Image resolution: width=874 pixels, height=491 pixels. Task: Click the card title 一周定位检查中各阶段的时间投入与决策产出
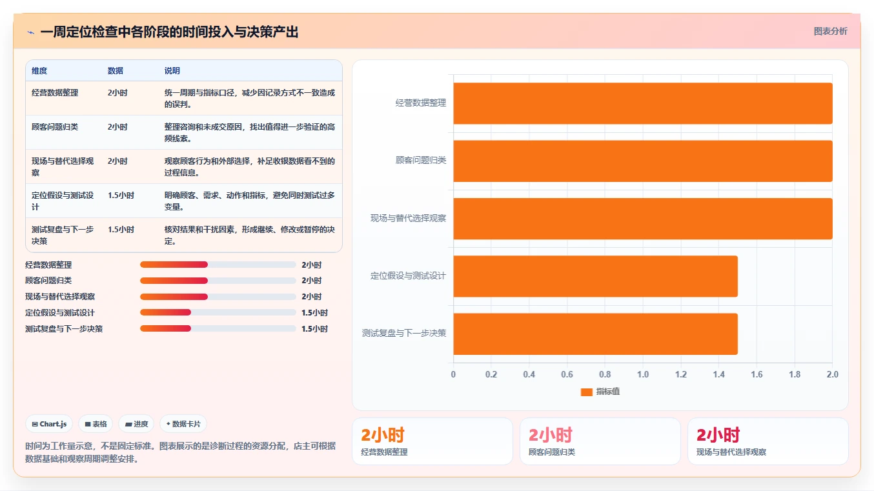(x=169, y=32)
